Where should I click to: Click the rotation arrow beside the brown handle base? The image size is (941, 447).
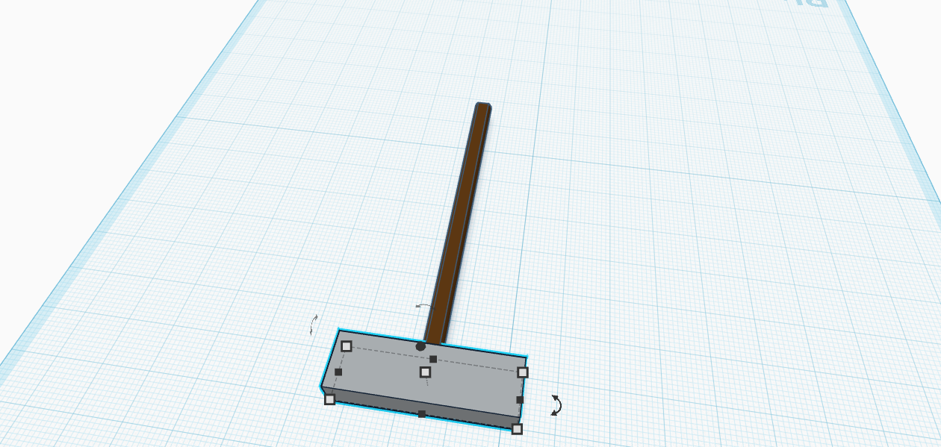423,306
